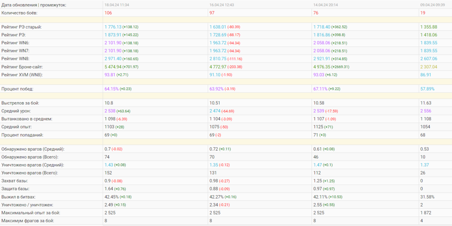Click the win percentage value 57.89%
Screen dimensions: 452x226
tap(428, 89)
